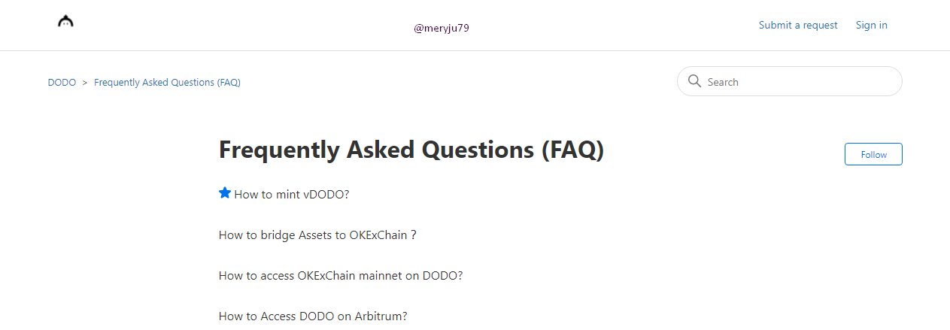Open the Submit a request page
This screenshot has width=950, height=330.
[798, 26]
